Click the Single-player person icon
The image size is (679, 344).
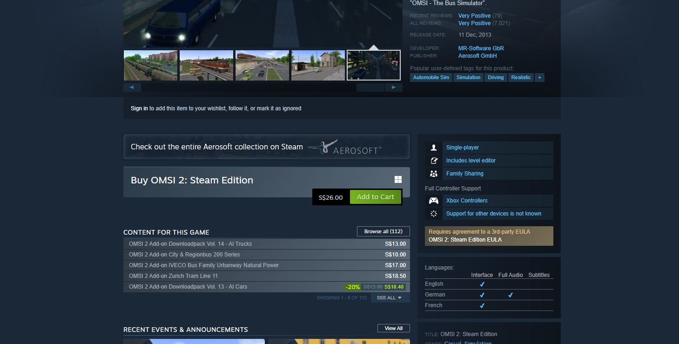pyautogui.click(x=434, y=148)
